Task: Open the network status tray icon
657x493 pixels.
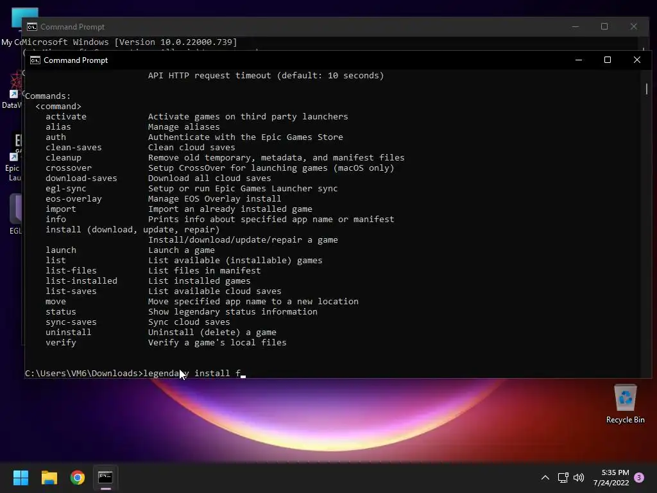Action: 563,478
